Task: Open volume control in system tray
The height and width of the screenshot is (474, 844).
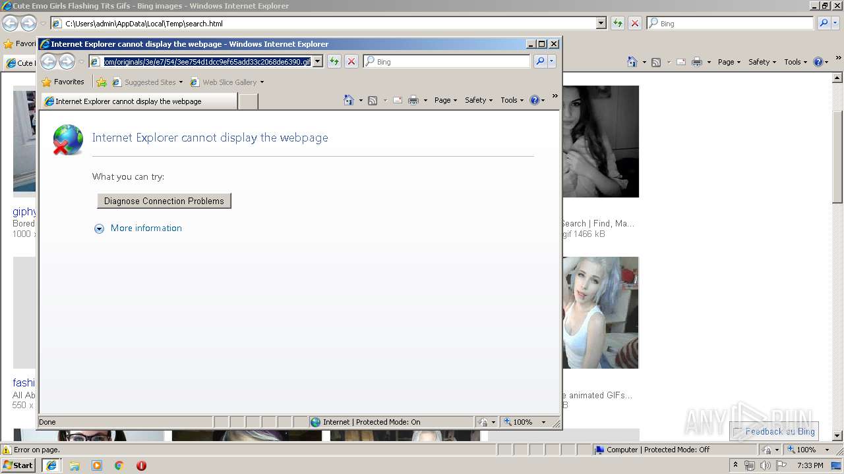Action: 765,465
